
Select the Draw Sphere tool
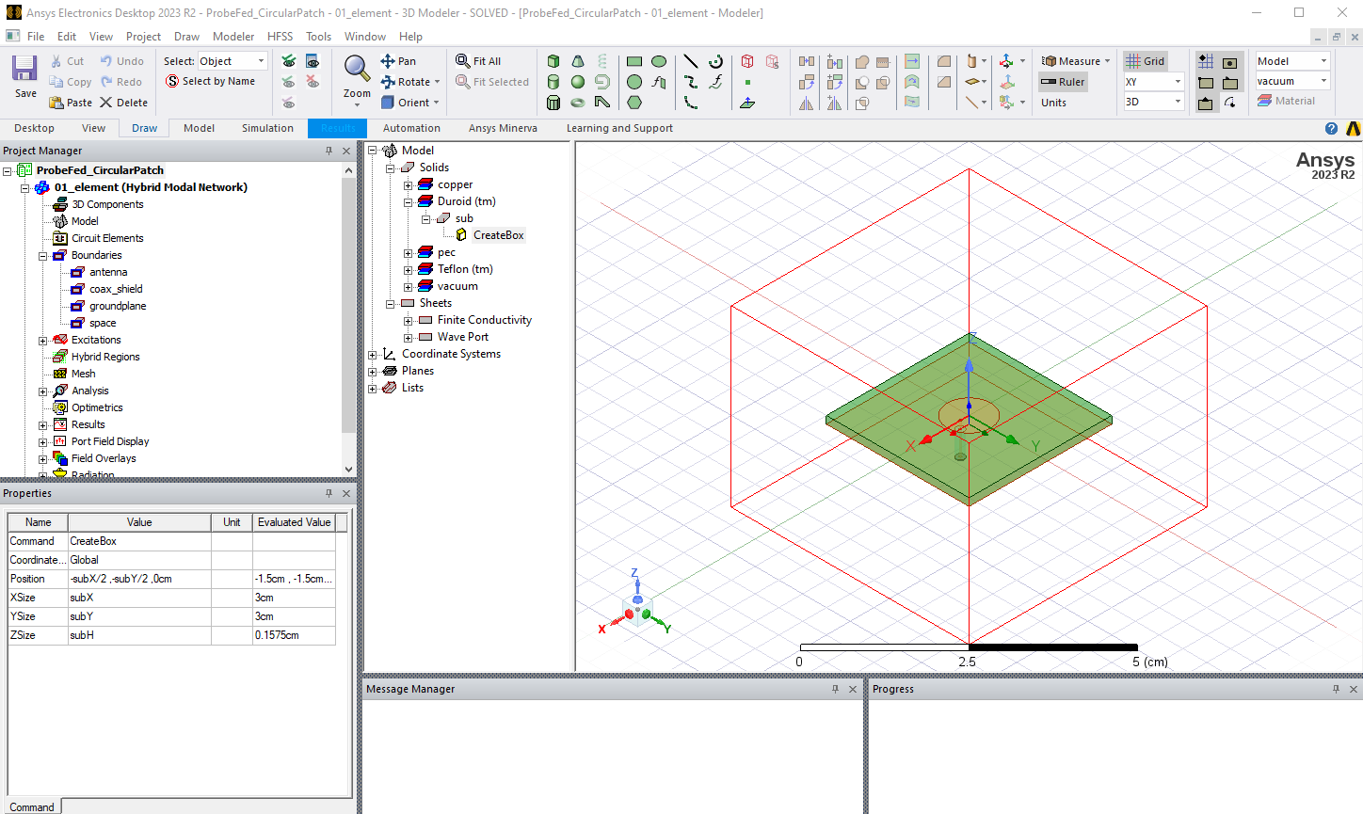click(x=577, y=82)
